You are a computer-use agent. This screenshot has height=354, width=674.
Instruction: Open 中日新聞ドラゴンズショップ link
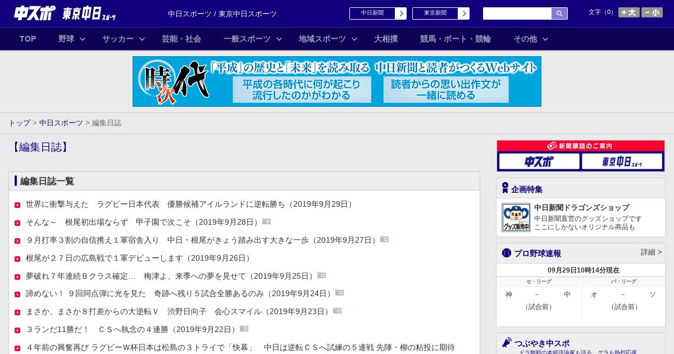pyautogui.click(x=581, y=207)
